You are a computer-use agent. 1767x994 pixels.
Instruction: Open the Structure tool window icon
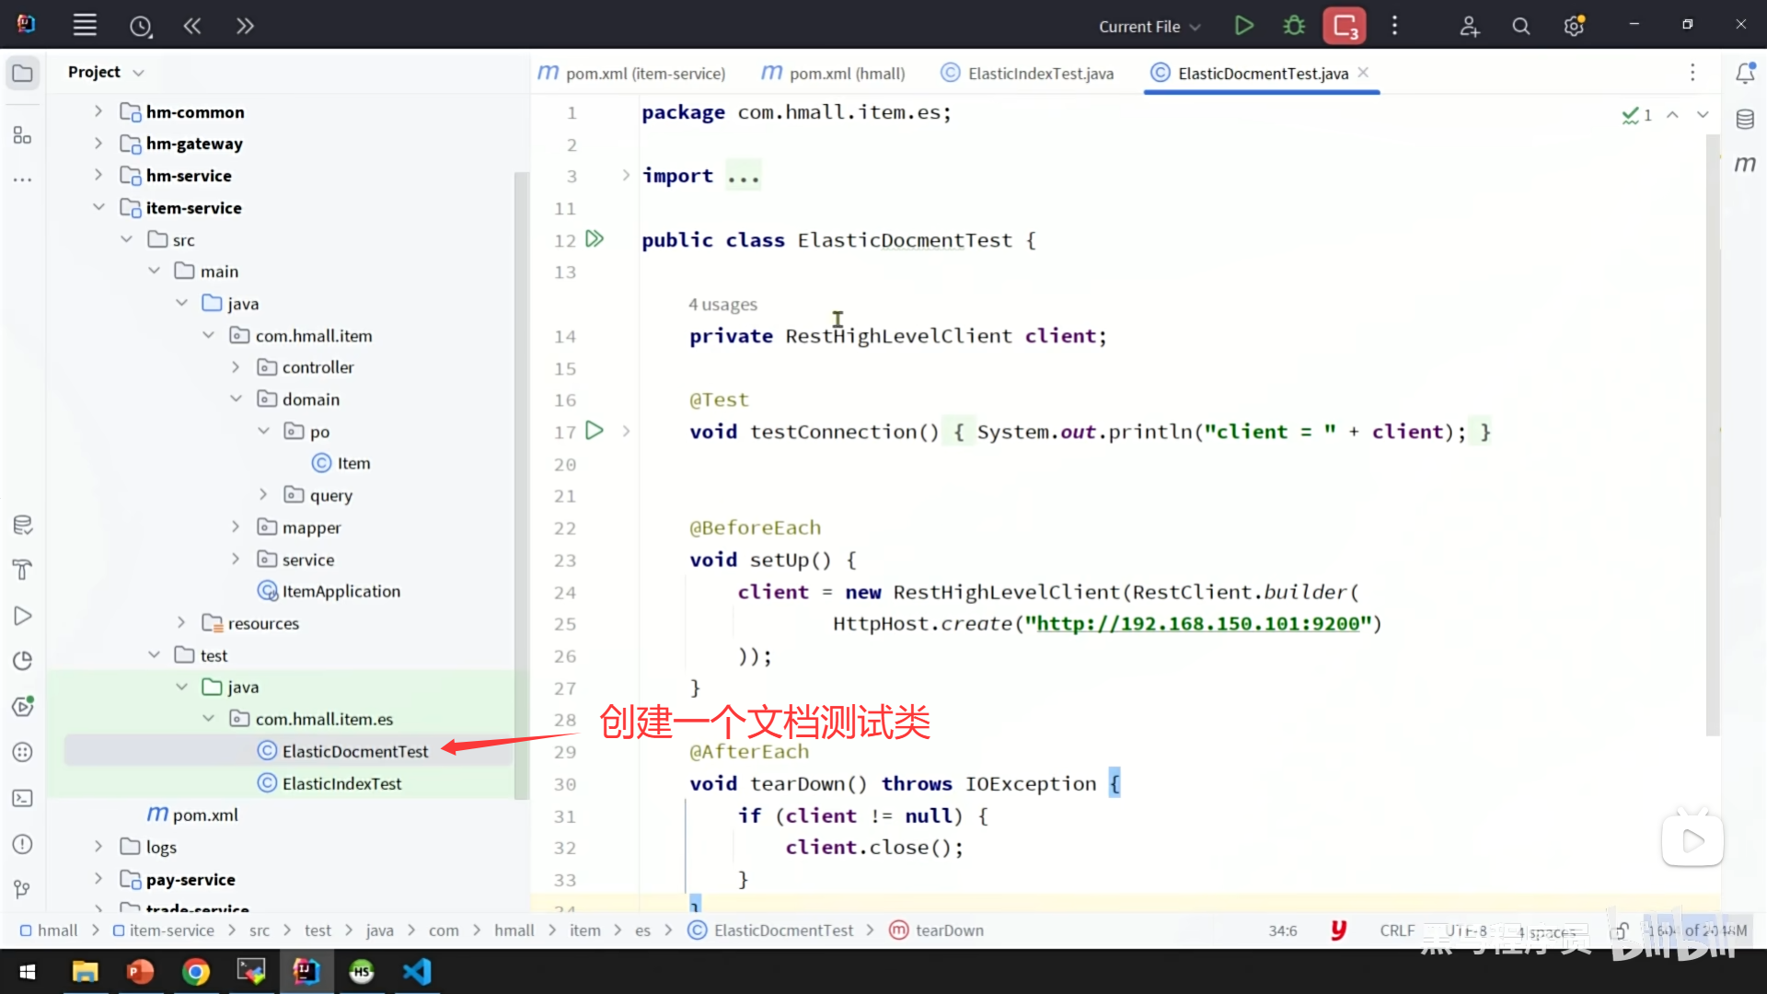23,136
